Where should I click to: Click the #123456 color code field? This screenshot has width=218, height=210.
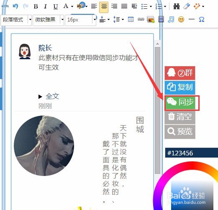tap(192, 153)
